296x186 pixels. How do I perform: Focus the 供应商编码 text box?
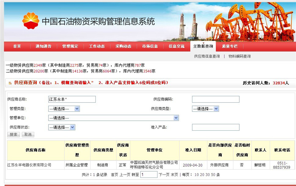[215, 99]
